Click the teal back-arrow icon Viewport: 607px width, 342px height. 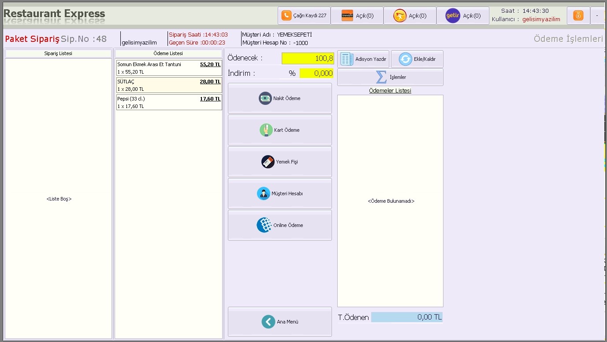click(268, 322)
